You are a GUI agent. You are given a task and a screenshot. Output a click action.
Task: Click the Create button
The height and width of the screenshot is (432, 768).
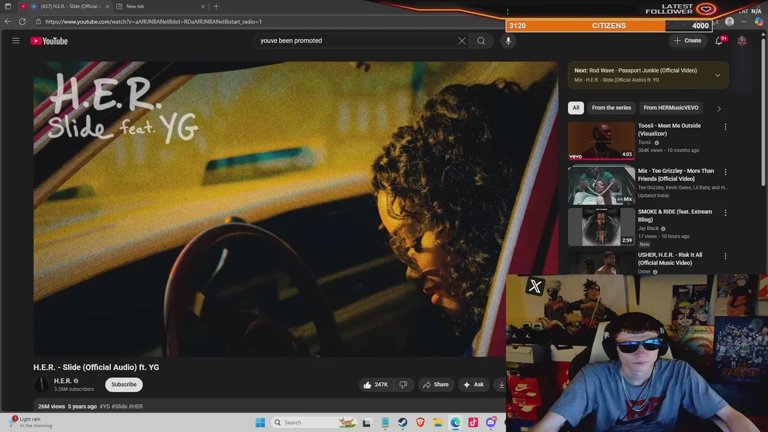tap(687, 41)
